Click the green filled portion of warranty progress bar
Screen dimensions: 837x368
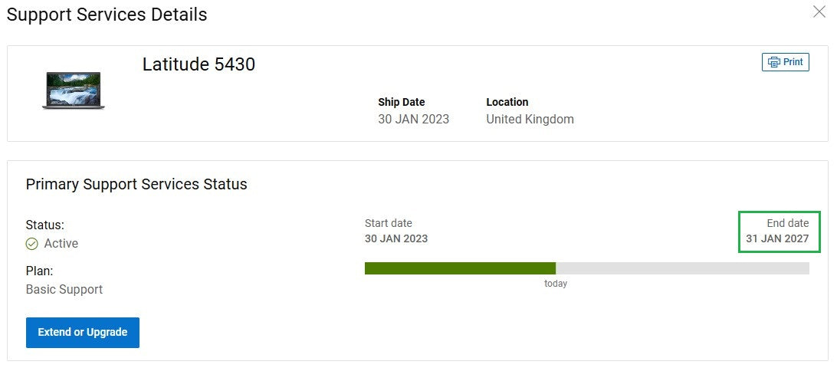pyautogui.click(x=460, y=268)
